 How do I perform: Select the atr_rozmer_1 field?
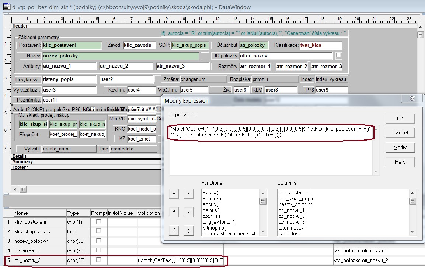coord(255,67)
